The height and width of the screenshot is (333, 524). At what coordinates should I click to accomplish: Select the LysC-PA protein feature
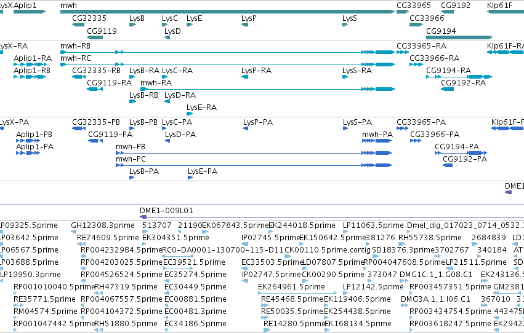(x=165, y=128)
